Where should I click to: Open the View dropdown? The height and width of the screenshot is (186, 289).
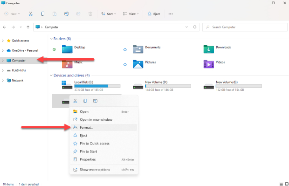point(131,14)
